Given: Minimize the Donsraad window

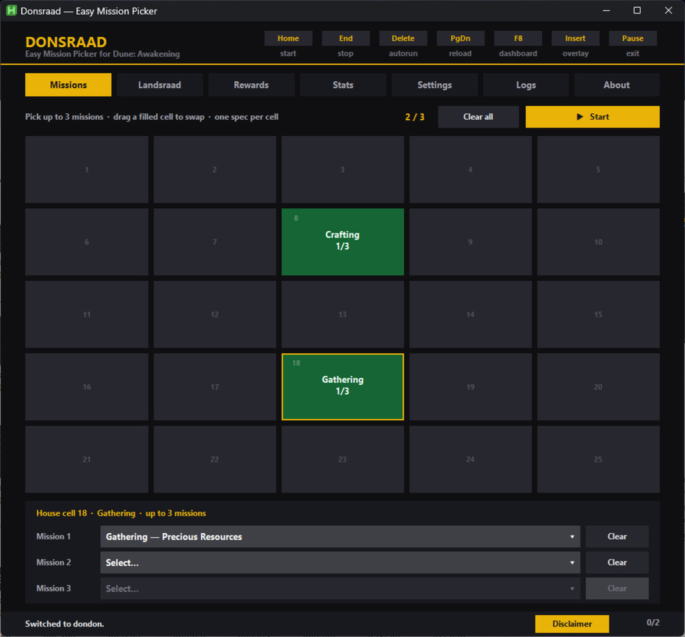Looking at the screenshot, I should click(607, 11).
